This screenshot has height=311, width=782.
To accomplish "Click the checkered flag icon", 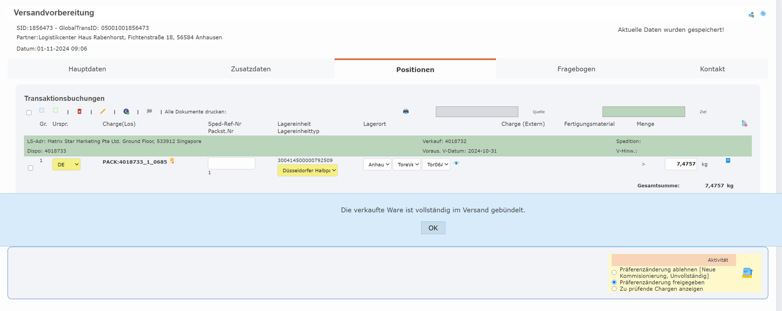I will [149, 112].
